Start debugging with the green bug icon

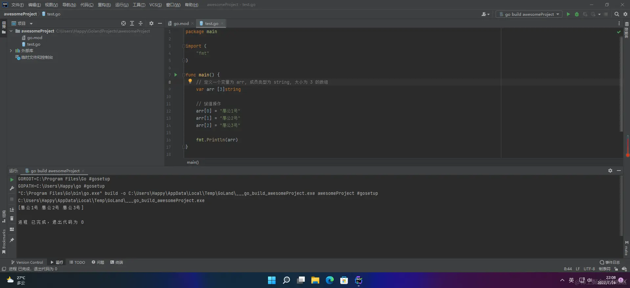click(x=577, y=14)
